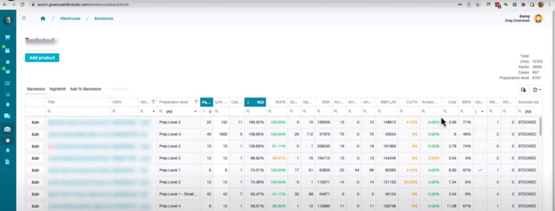The width and height of the screenshot is (555, 211).
Task: Open the user avatar in top right
Action: tap(538, 19)
